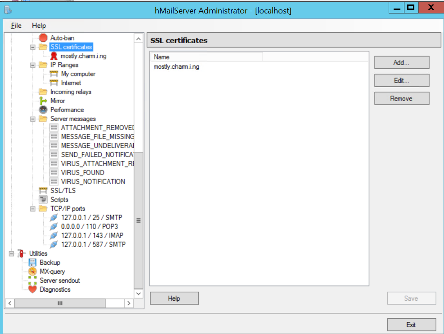444x334 pixels.
Task: Click the Server sendout green dots icon
Action: 32,281
